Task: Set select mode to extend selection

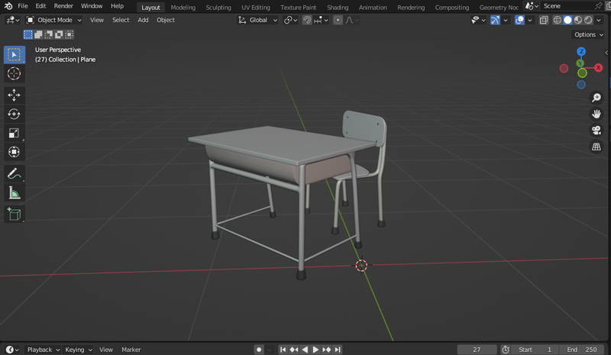Action: [38, 34]
